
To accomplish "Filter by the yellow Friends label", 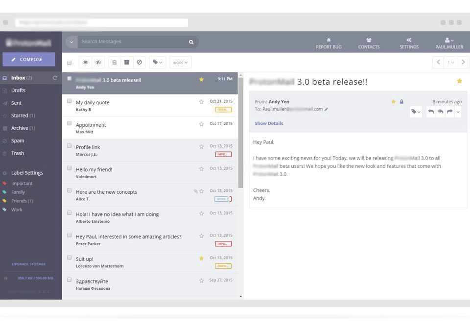I will (x=22, y=201).
